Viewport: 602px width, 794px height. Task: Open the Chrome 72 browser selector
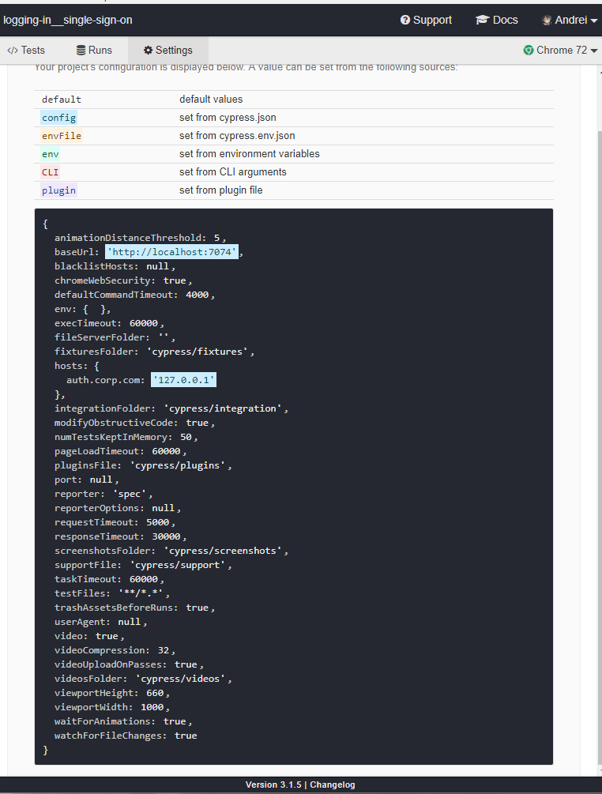[x=561, y=50]
